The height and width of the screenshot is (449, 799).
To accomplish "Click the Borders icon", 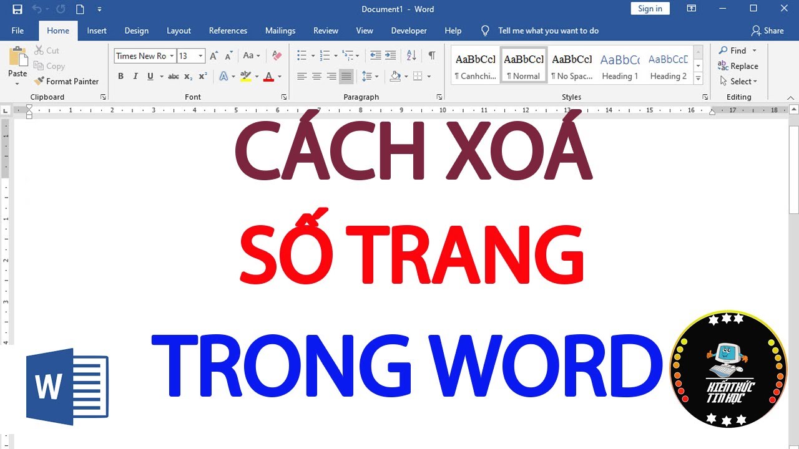I will coord(418,77).
